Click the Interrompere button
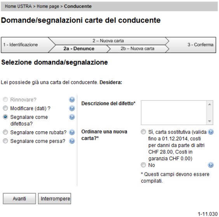 point(55,199)
